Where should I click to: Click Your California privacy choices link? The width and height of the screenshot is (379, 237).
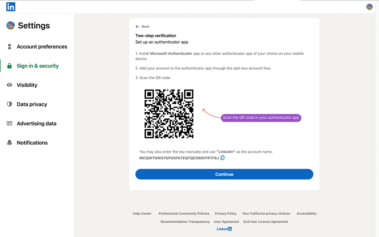[266, 213]
